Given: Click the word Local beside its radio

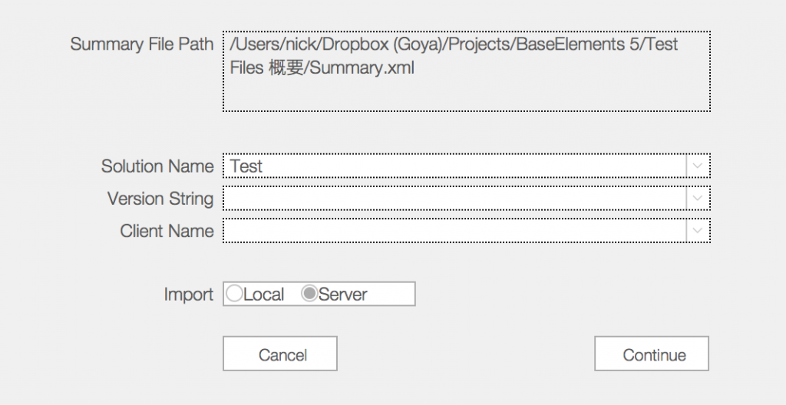Looking at the screenshot, I should point(264,295).
